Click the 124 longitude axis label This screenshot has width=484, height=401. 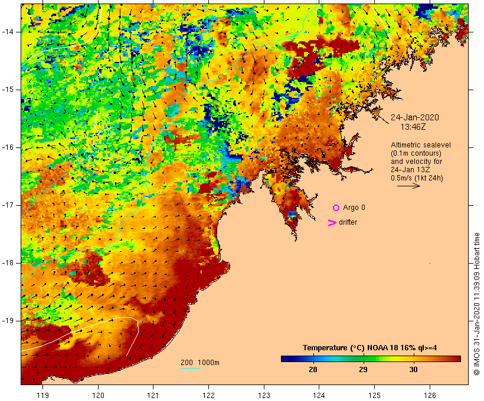click(x=319, y=395)
